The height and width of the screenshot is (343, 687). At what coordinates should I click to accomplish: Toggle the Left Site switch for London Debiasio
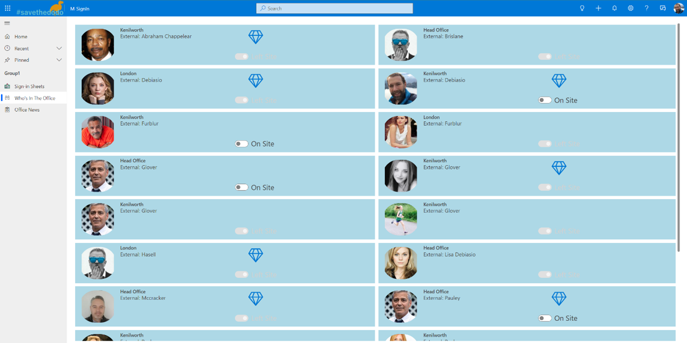pyautogui.click(x=242, y=100)
